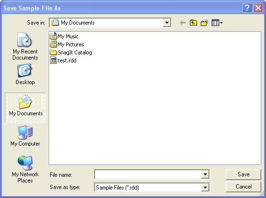Expand the File name dropdown arrow

[x=205, y=174]
